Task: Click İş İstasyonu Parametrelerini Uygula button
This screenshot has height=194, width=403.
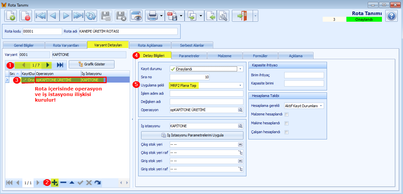Action: [192, 135]
